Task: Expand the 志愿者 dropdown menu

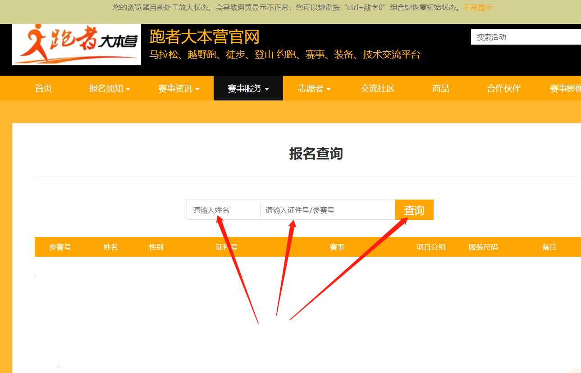Action: pyautogui.click(x=314, y=88)
